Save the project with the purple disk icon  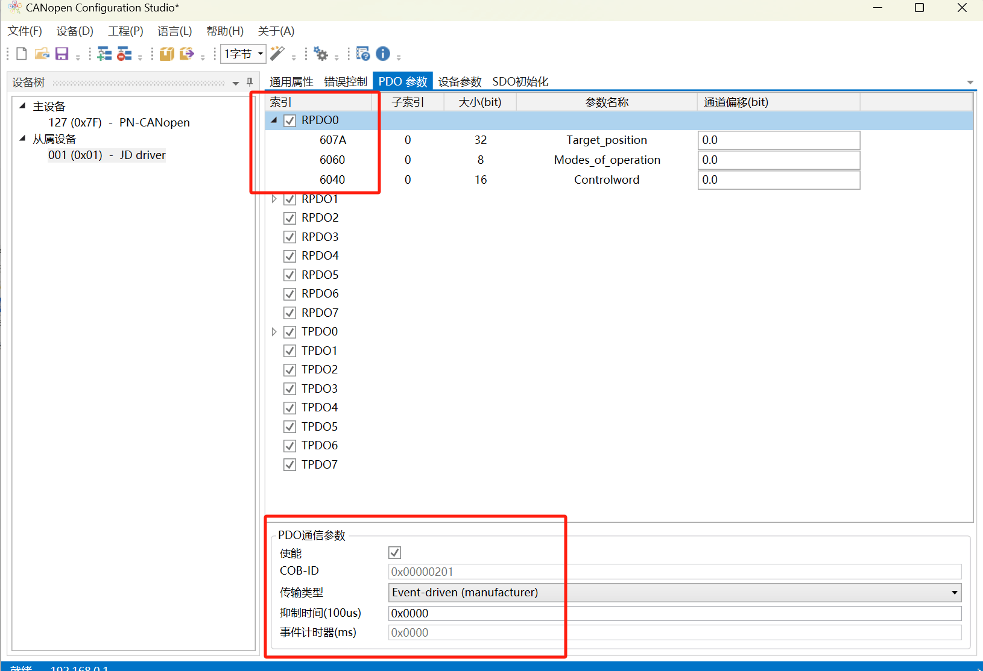pyautogui.click(x=62, y=54)
